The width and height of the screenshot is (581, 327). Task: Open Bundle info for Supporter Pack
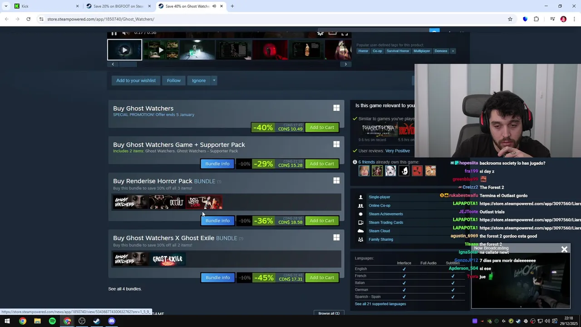[217, 164]
